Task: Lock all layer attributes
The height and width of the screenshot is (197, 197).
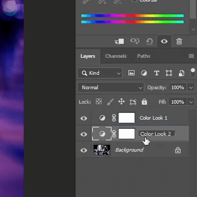Action: click(144, 102)
